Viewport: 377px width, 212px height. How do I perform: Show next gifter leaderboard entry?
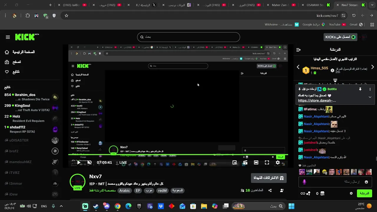click(x=373, y=67)
